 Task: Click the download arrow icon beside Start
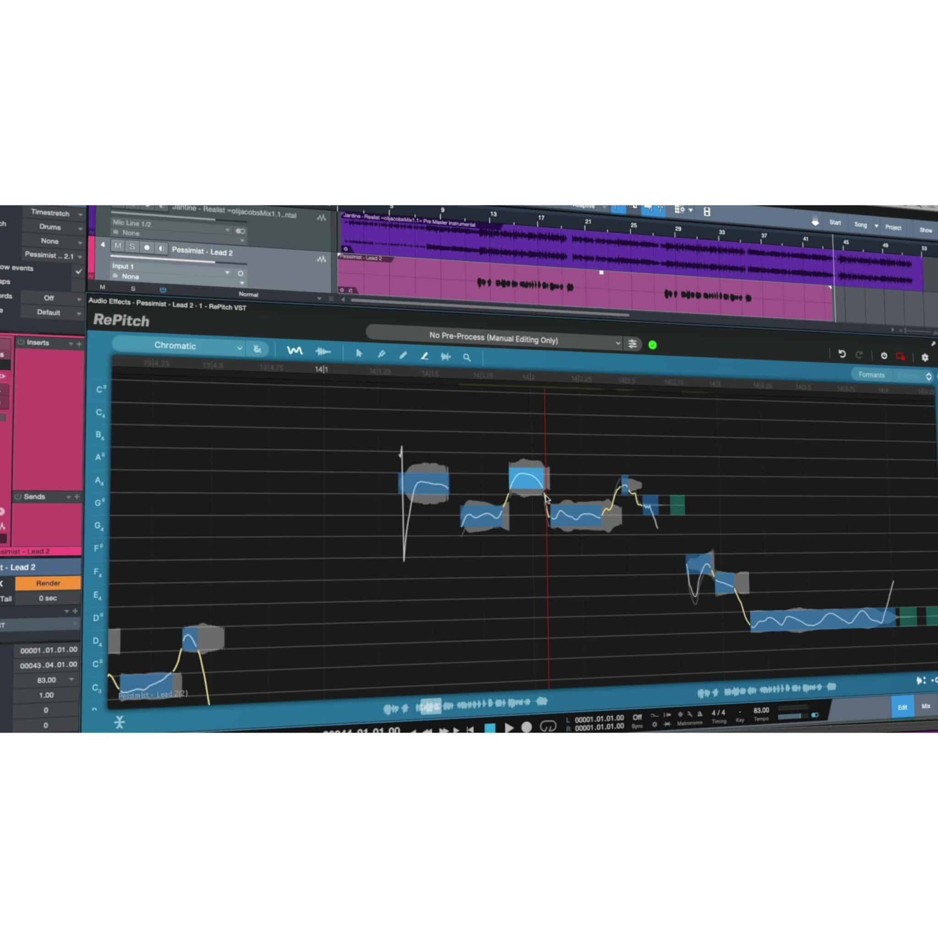click(x=815, y=222)
